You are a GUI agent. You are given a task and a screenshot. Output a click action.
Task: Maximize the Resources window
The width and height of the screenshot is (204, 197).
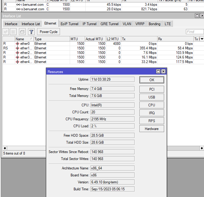[x=158, y=72]
